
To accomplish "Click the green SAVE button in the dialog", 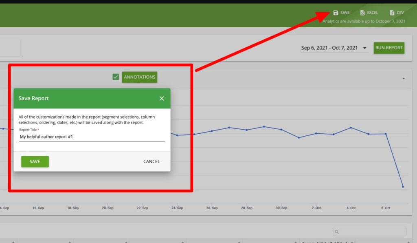I will pyautogui.click(x=35, y=161).
